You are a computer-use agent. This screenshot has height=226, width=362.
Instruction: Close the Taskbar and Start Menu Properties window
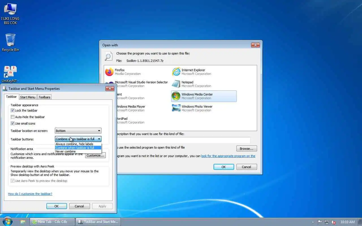[110, 89]
